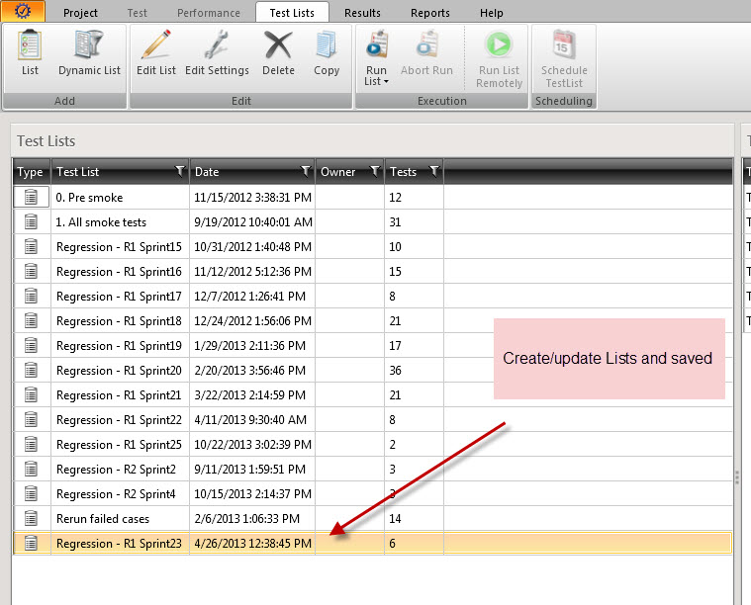Click list icon of 1. All smoke tests row
Screen dimensions: 751x605
(x=31, y=221)
